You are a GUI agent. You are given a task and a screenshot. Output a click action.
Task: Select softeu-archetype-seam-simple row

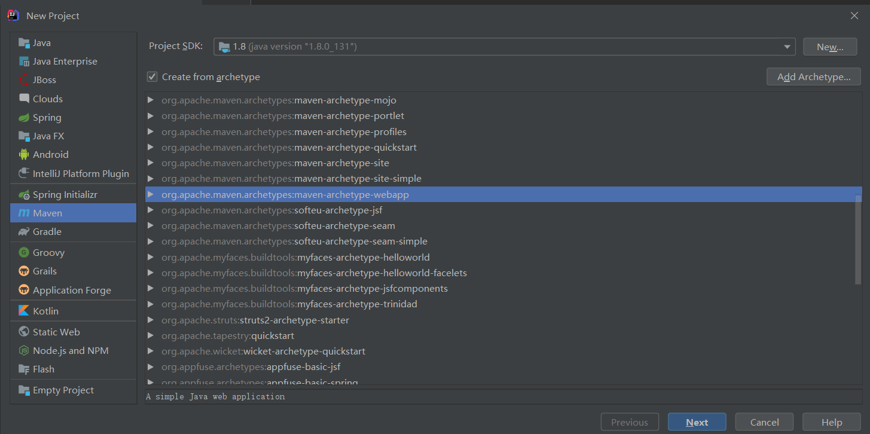pyautogui.click(x=503, y=241)
